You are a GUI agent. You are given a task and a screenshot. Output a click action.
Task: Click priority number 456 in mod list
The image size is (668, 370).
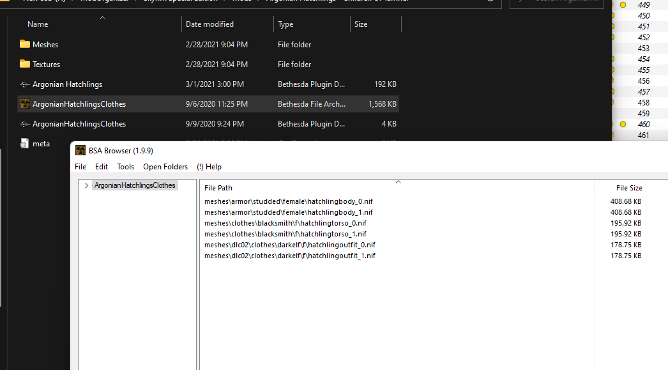click(x=643, y=81)
